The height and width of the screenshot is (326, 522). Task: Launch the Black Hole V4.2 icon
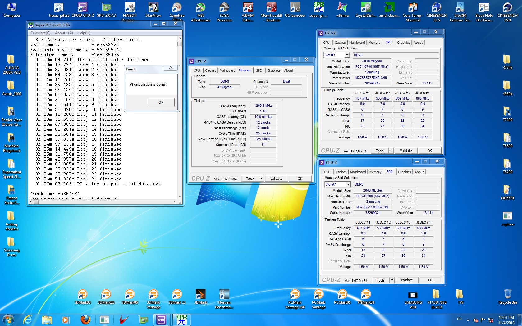484,12
